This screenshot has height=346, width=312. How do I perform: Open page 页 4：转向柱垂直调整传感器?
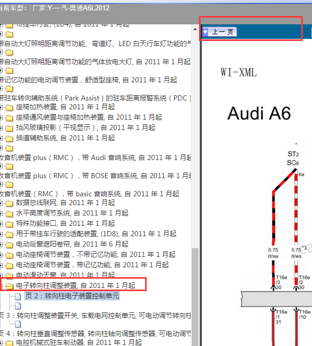pyautogui.click(x=95, y=334)
